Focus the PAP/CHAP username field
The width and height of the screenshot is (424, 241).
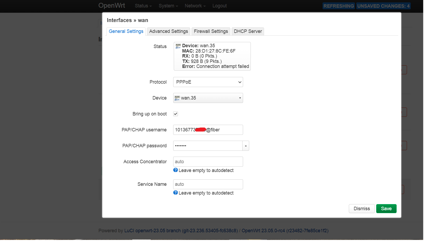point(208,130)
